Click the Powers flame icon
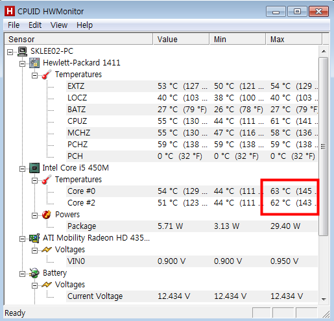334x321 pixels. click(47, 215)
